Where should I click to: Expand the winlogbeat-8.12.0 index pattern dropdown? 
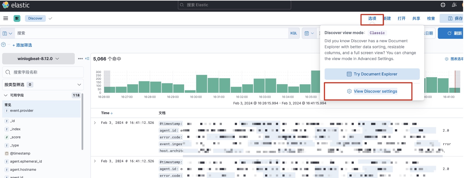click(38, 59)
